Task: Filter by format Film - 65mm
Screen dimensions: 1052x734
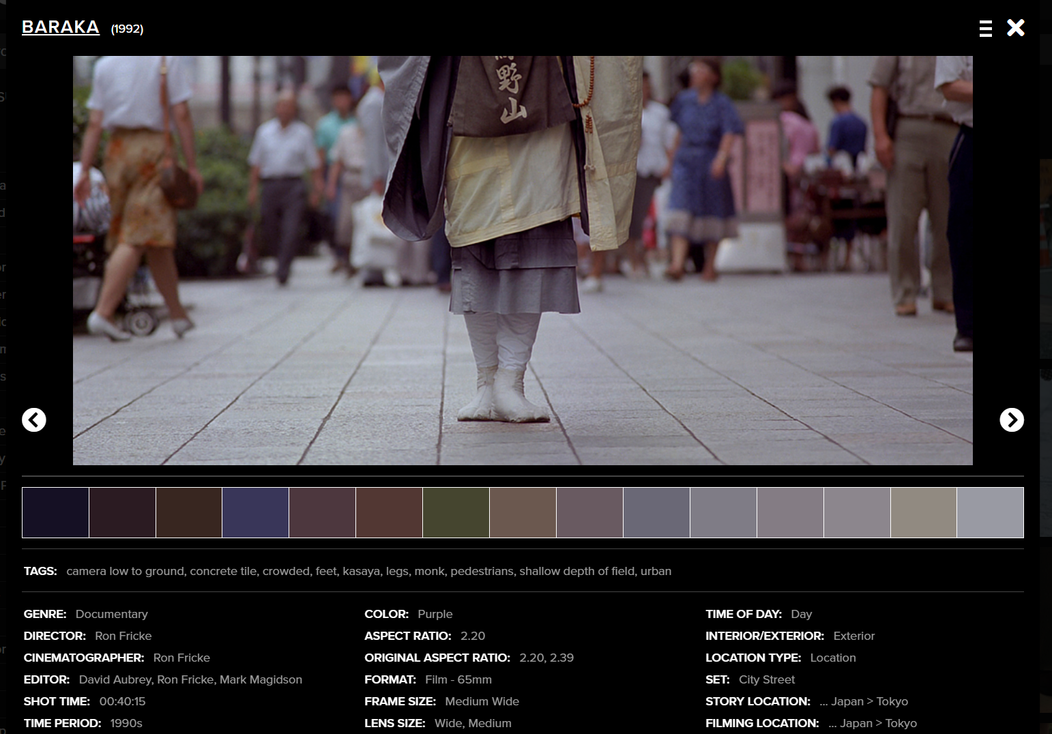Action: tap(458, 679)
